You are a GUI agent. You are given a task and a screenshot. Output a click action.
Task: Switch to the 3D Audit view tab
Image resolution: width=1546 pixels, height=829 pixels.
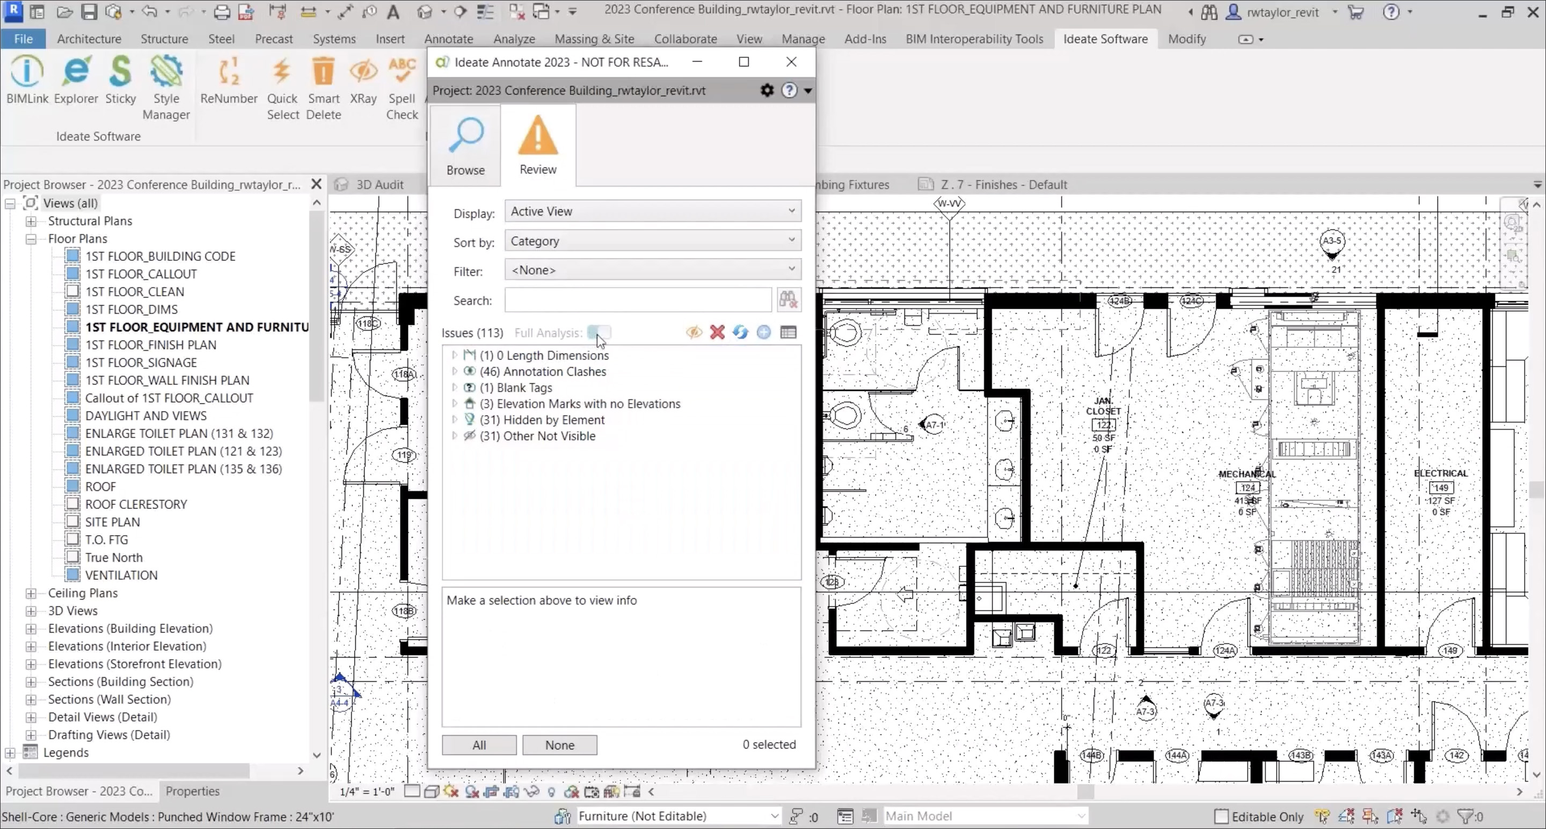[380, 184]
